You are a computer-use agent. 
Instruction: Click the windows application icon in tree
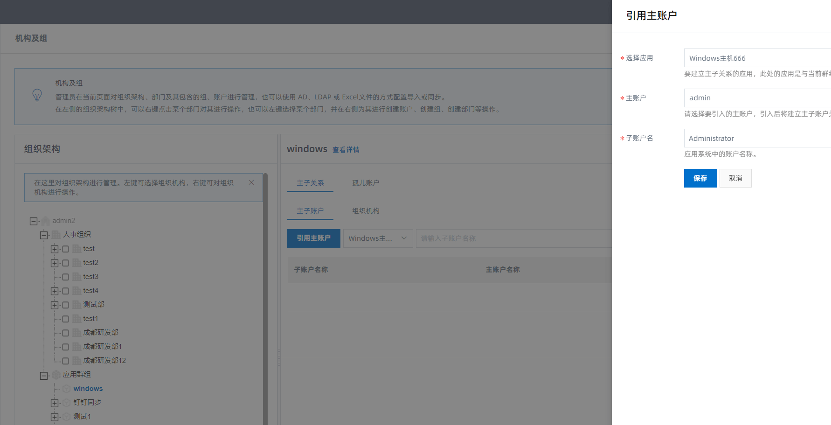67,389
